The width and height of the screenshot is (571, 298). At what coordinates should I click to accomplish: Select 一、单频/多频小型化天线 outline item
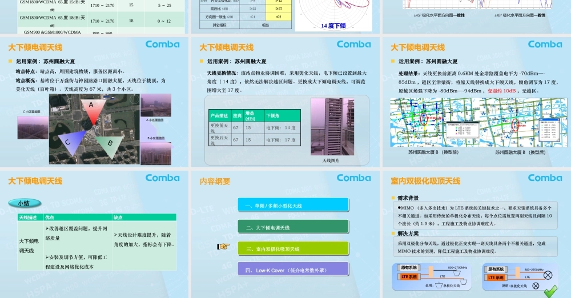293,206
